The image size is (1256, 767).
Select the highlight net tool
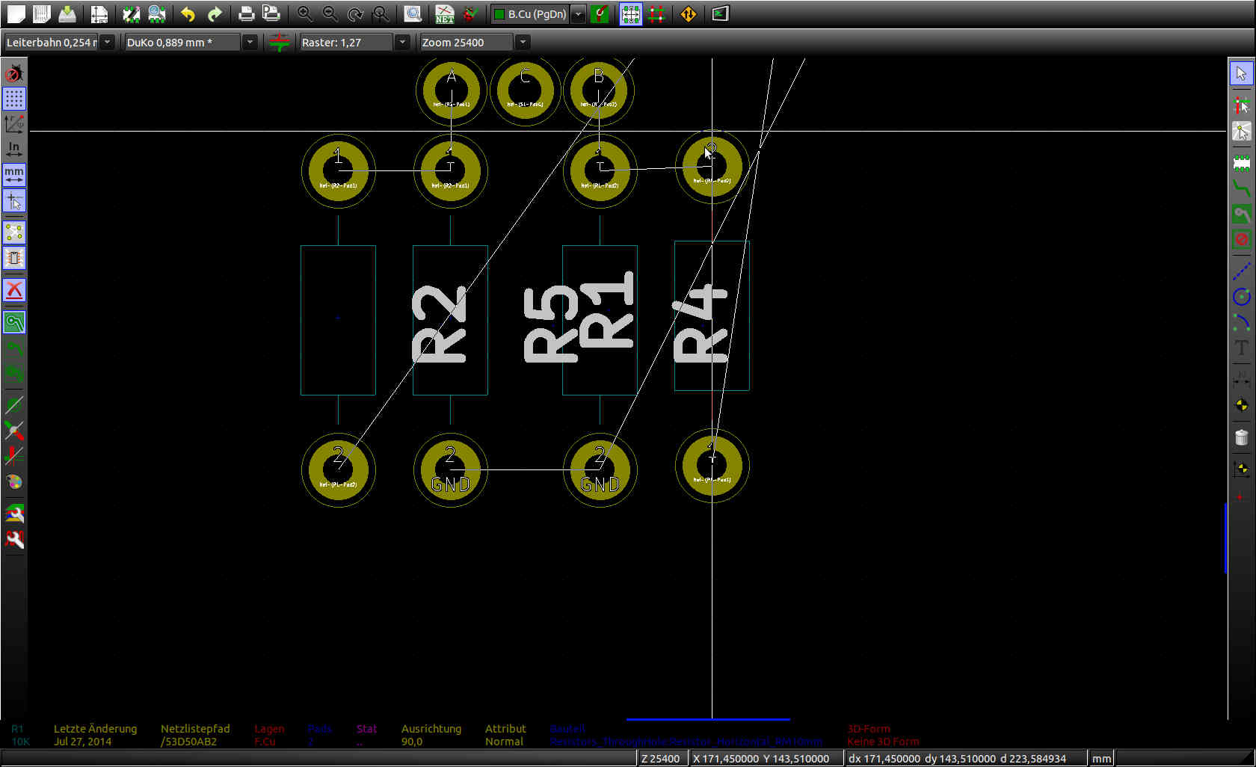click(x=1241, y=105)
